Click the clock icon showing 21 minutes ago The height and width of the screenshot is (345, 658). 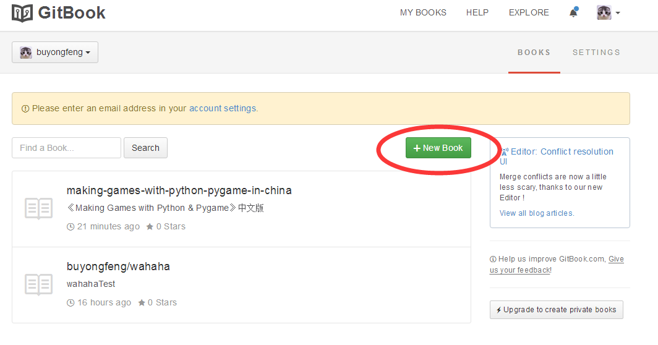coord(70,227)
